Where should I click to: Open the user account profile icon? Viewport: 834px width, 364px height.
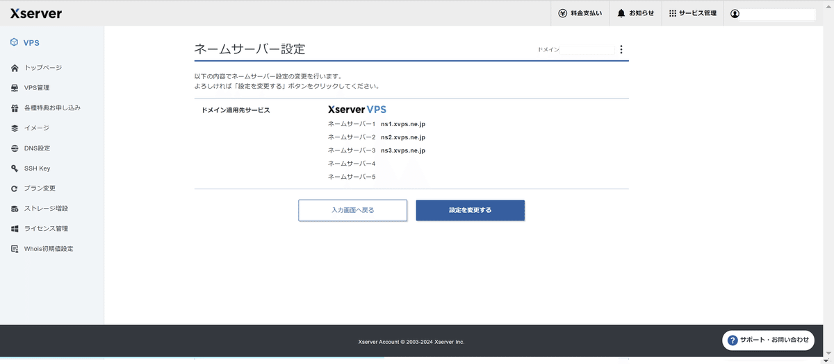(x=735, y=13)
